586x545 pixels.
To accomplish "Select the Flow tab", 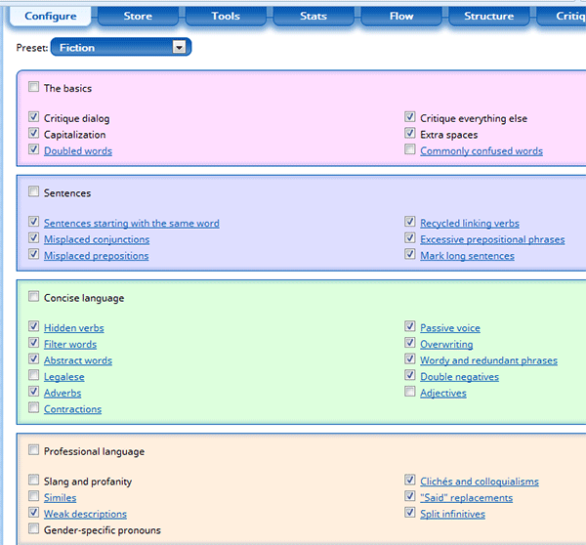I will click(x=401, y=16).
